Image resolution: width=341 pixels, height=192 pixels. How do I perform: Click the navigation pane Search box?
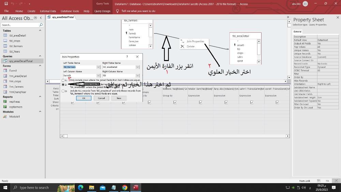[20, 25]
